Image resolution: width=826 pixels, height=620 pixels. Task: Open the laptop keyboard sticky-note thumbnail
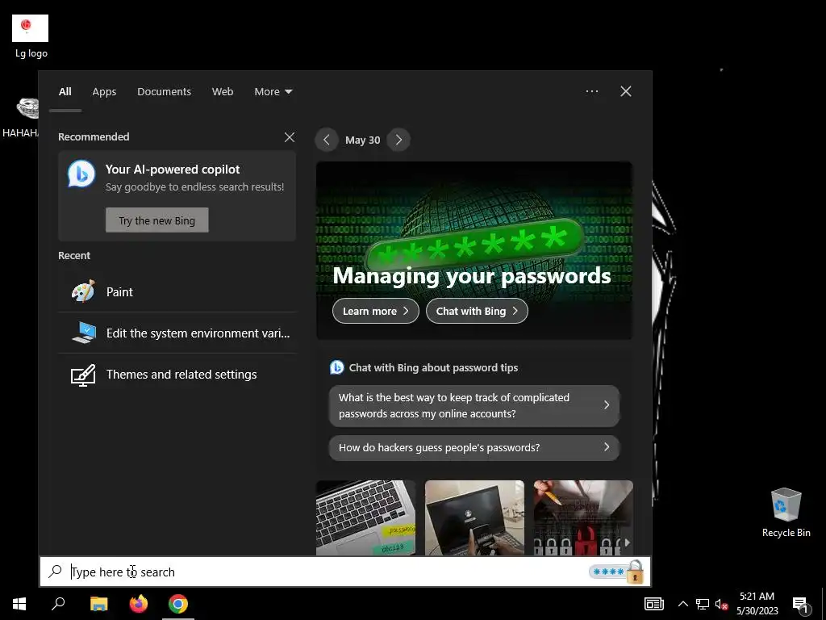365,517
